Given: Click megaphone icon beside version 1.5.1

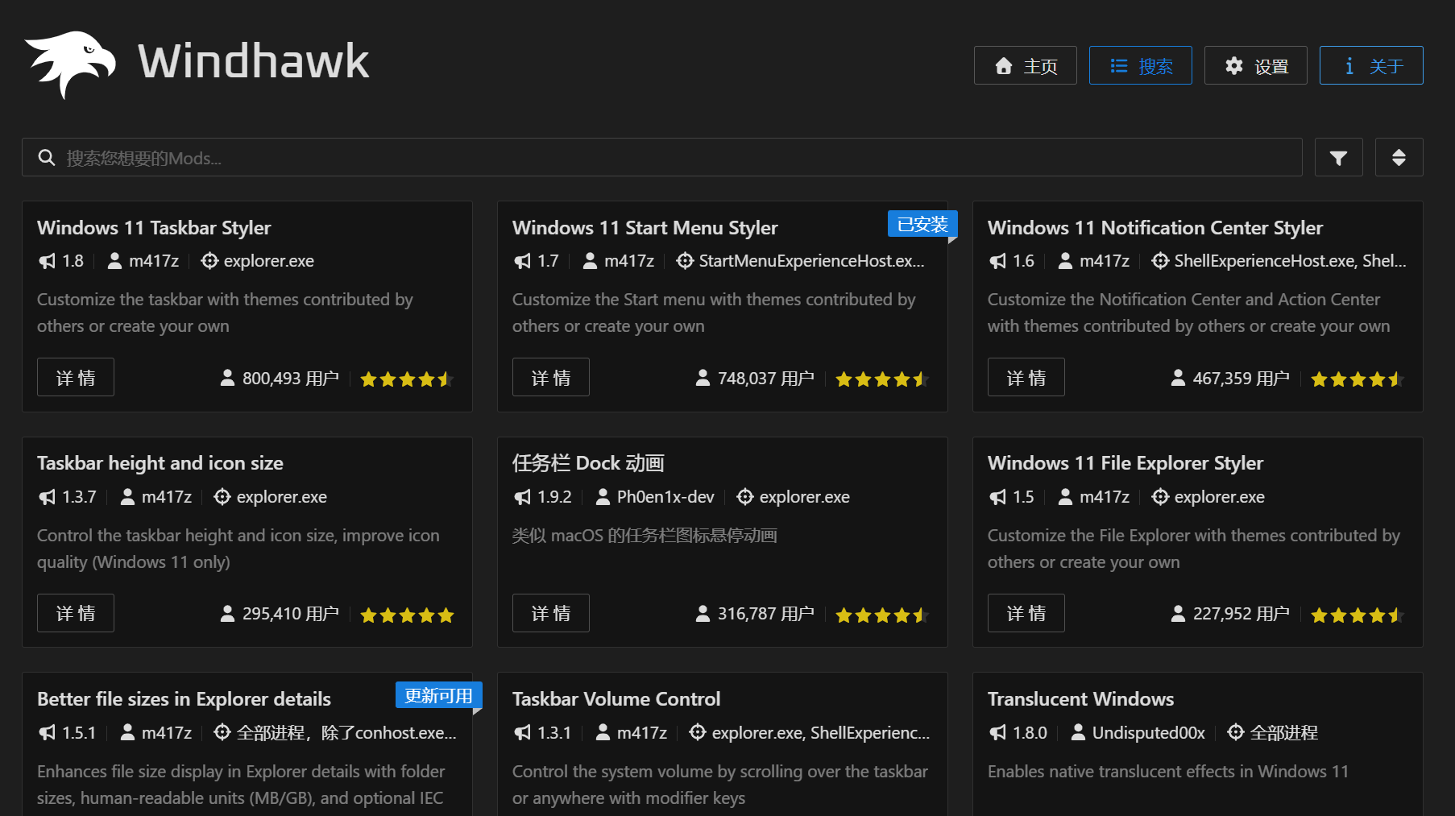Looking at the screenshot, I should click(47, 732).
